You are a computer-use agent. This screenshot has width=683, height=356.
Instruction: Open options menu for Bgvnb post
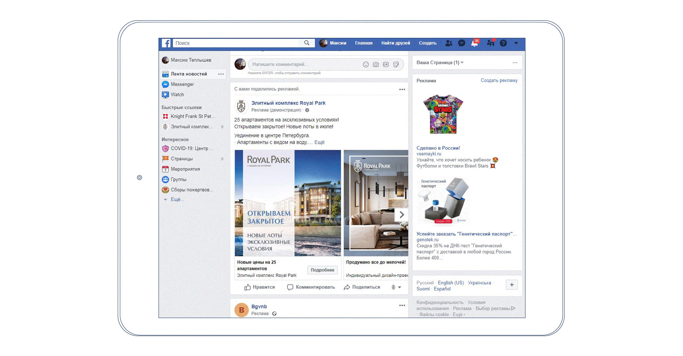click(402, 305)
